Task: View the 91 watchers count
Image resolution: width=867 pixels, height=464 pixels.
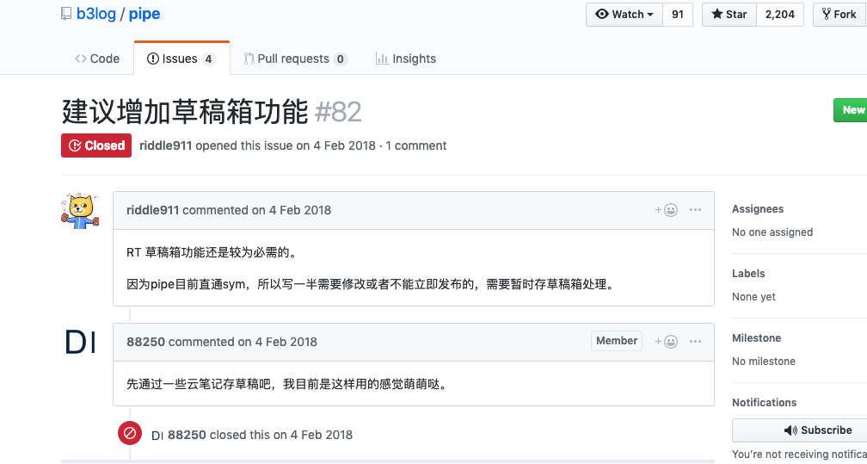Action: [678, 15]
